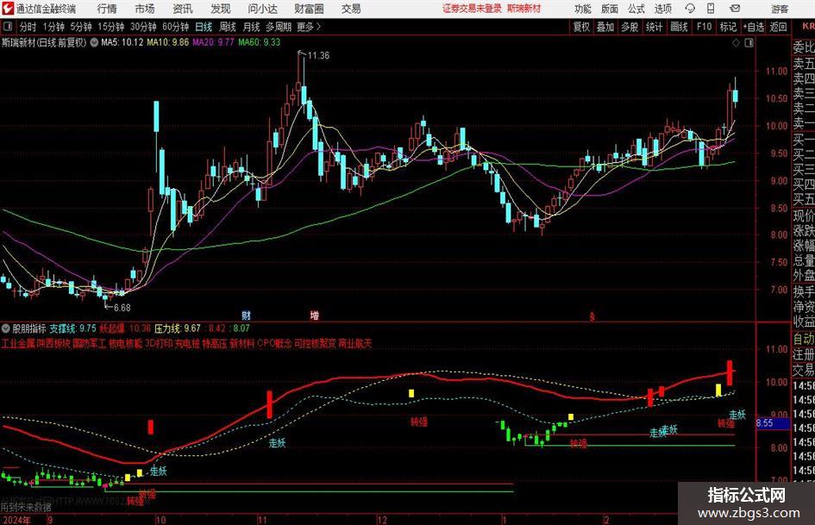Image resolution: width=815 pixels, height=525 pixels.
Task: Select the 周线 period tab
Action: coord(227,27)
